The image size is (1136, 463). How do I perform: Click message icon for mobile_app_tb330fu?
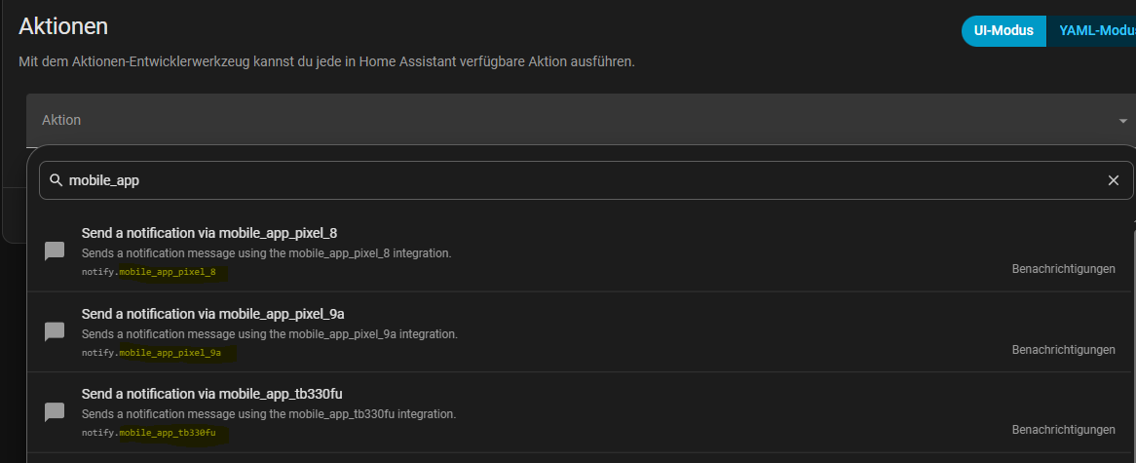[x=55, y=412]
